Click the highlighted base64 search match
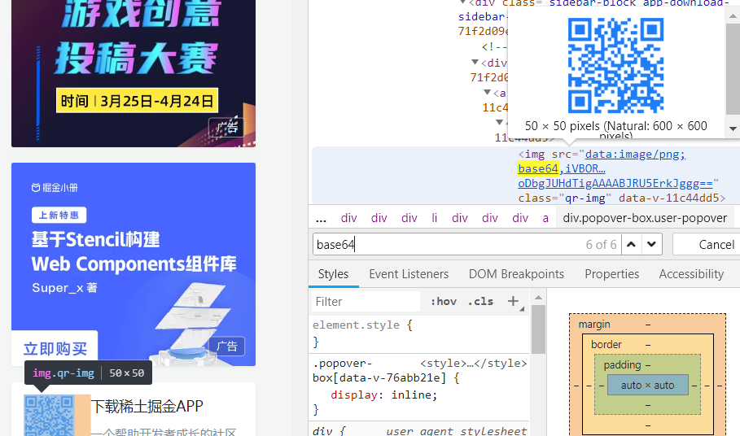 [x=538, y=168]
